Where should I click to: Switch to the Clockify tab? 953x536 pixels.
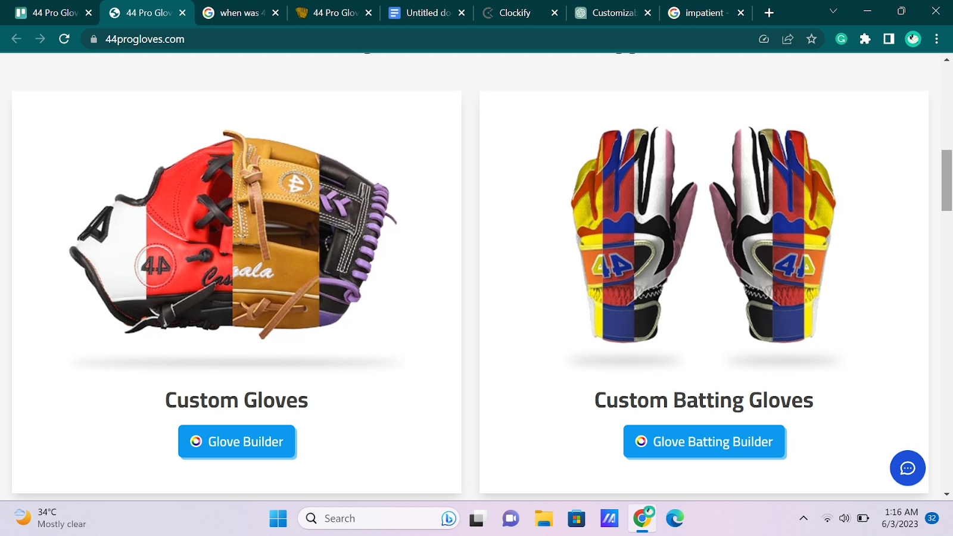pos(520,13)
